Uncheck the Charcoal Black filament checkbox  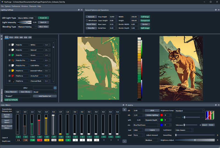(10, 81)
